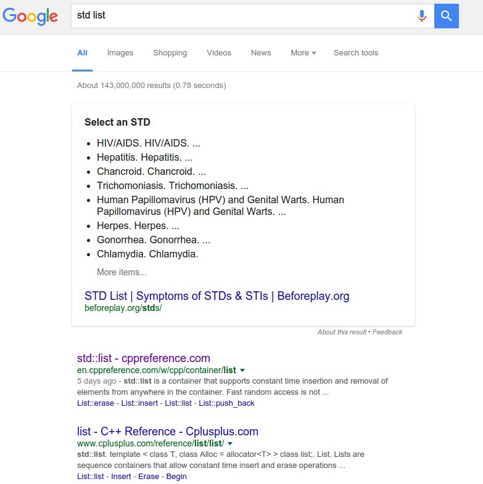483x484 pixels.
Task: Click the 'Human Papillomavirus (HPV)' list item
Action: click(x=220, y=206)
